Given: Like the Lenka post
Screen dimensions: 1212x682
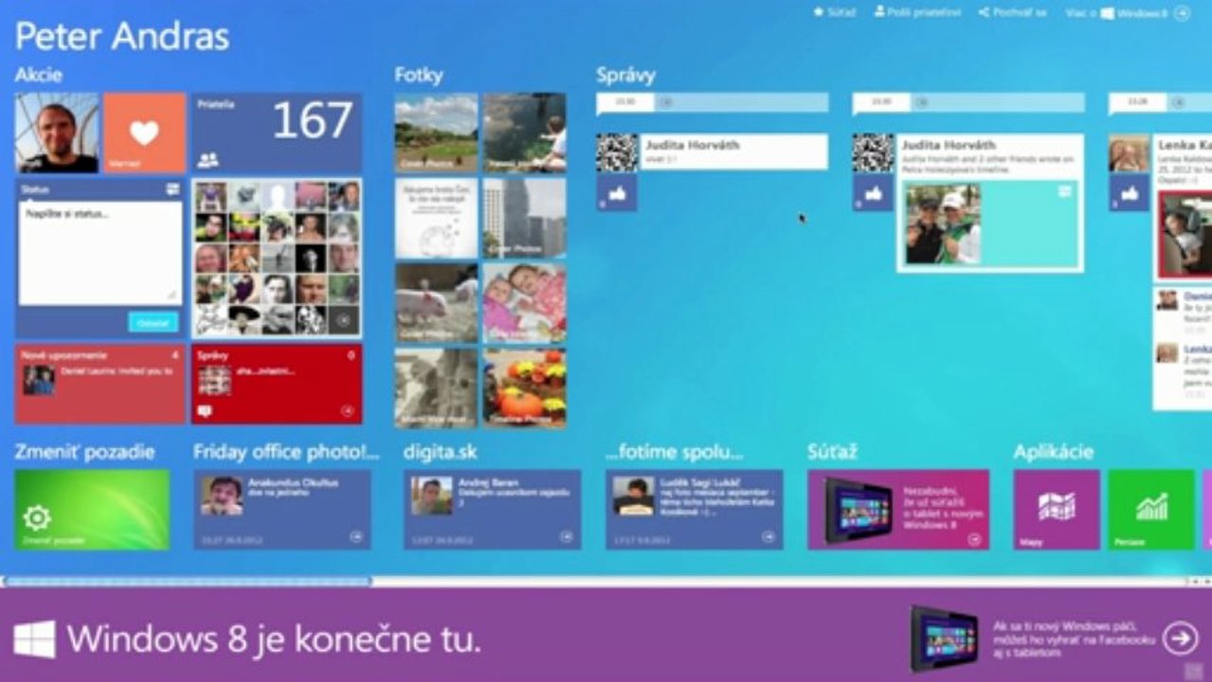Looking at the screenshot, I should (1129, 192).
